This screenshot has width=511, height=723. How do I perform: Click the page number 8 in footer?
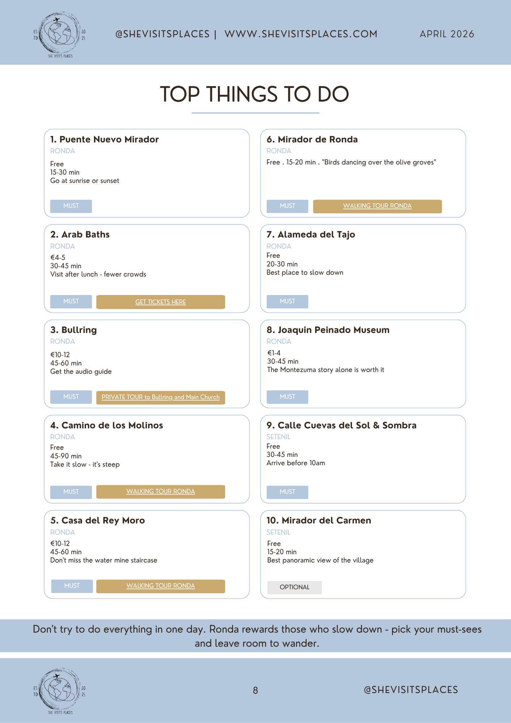[x=255, y=691]
